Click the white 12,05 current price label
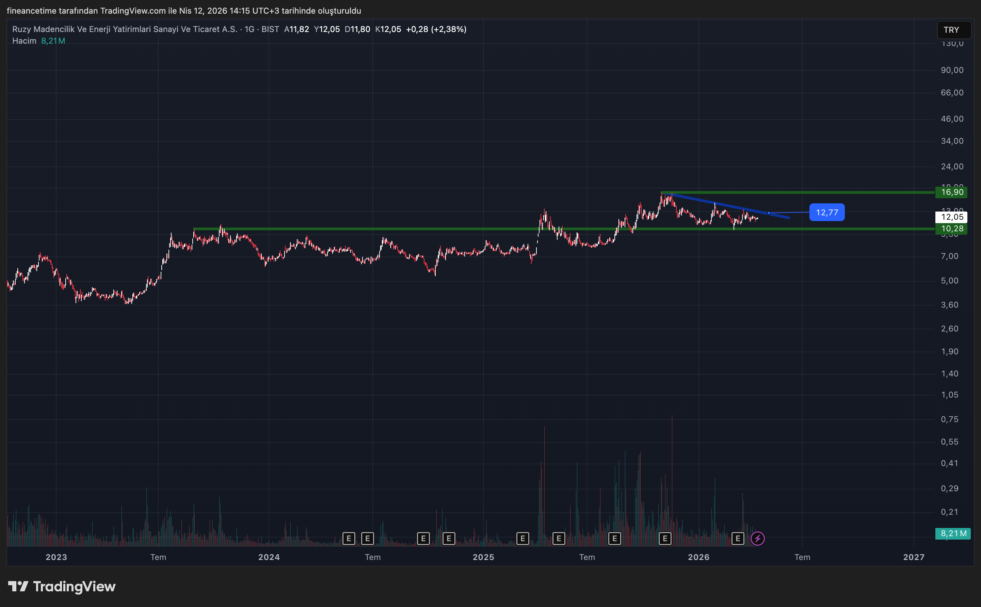This screenshot has width=981, height=607. [951, 217]
